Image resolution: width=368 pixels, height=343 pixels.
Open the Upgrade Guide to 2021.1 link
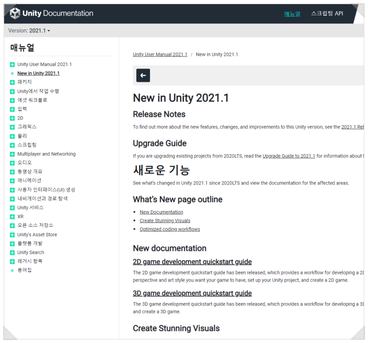click(x=288, y=156)
